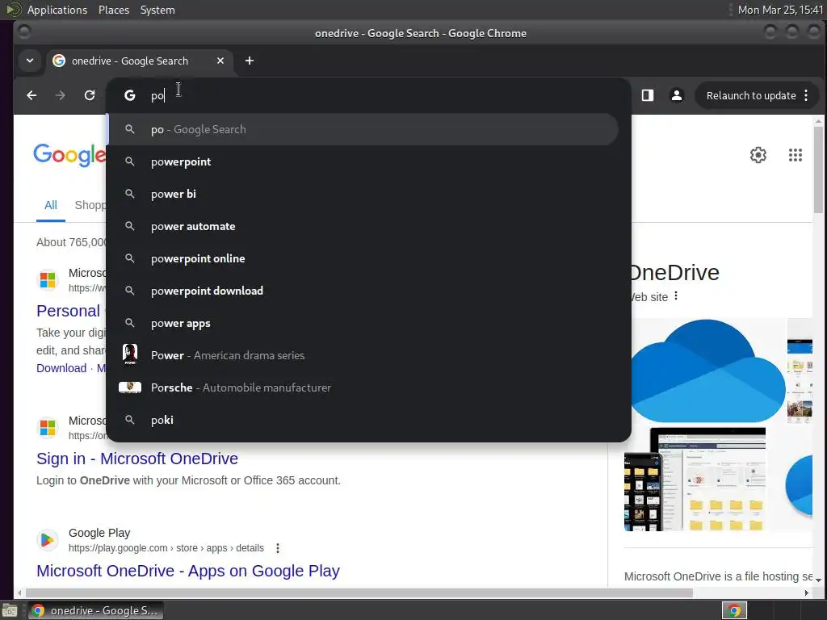Open the Chrome profile menu
Image resolution: width=827 pixels, height=620 pixels.
[x=676, y=95]
